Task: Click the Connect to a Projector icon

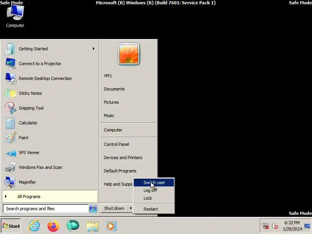Action: click(11, 64)
